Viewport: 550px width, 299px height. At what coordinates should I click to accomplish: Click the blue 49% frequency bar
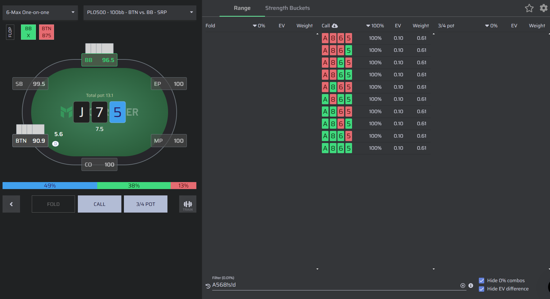coord(50,186)
